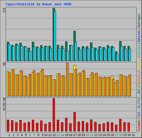Click the green weekend day label '27'
Image resolution: width=142 pixels, height=138 pixels.
[117, 135]
